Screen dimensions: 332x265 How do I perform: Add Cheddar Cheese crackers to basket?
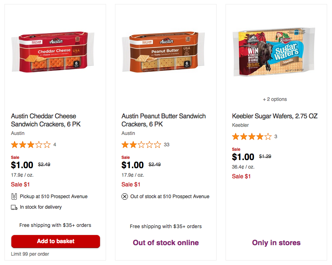tap(56, 241)
